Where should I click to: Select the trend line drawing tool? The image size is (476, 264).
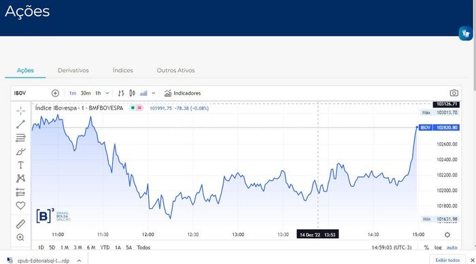(x=20, y=125)
